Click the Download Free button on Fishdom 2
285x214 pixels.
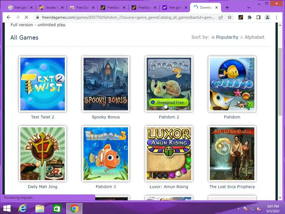(169, 103)
